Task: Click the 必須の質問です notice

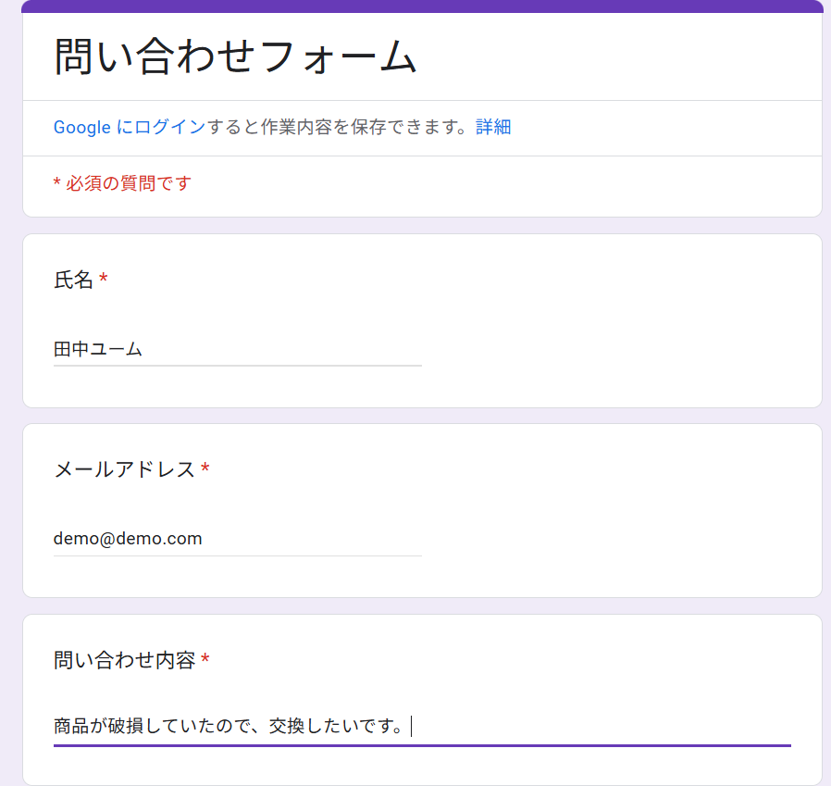Action: coord(122,183)
